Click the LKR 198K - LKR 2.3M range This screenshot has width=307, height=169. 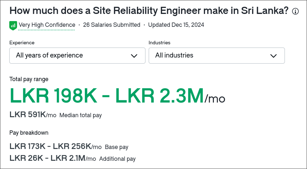click(107, 96)
